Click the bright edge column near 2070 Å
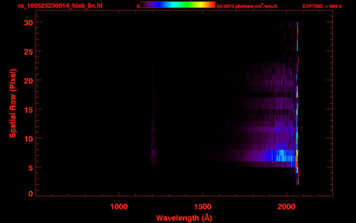The image size is (356, 223). coord(297,103)
